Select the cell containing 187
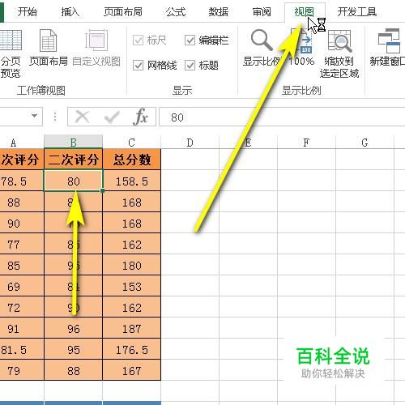Screen dimensions: 405x405 [132, 328]
